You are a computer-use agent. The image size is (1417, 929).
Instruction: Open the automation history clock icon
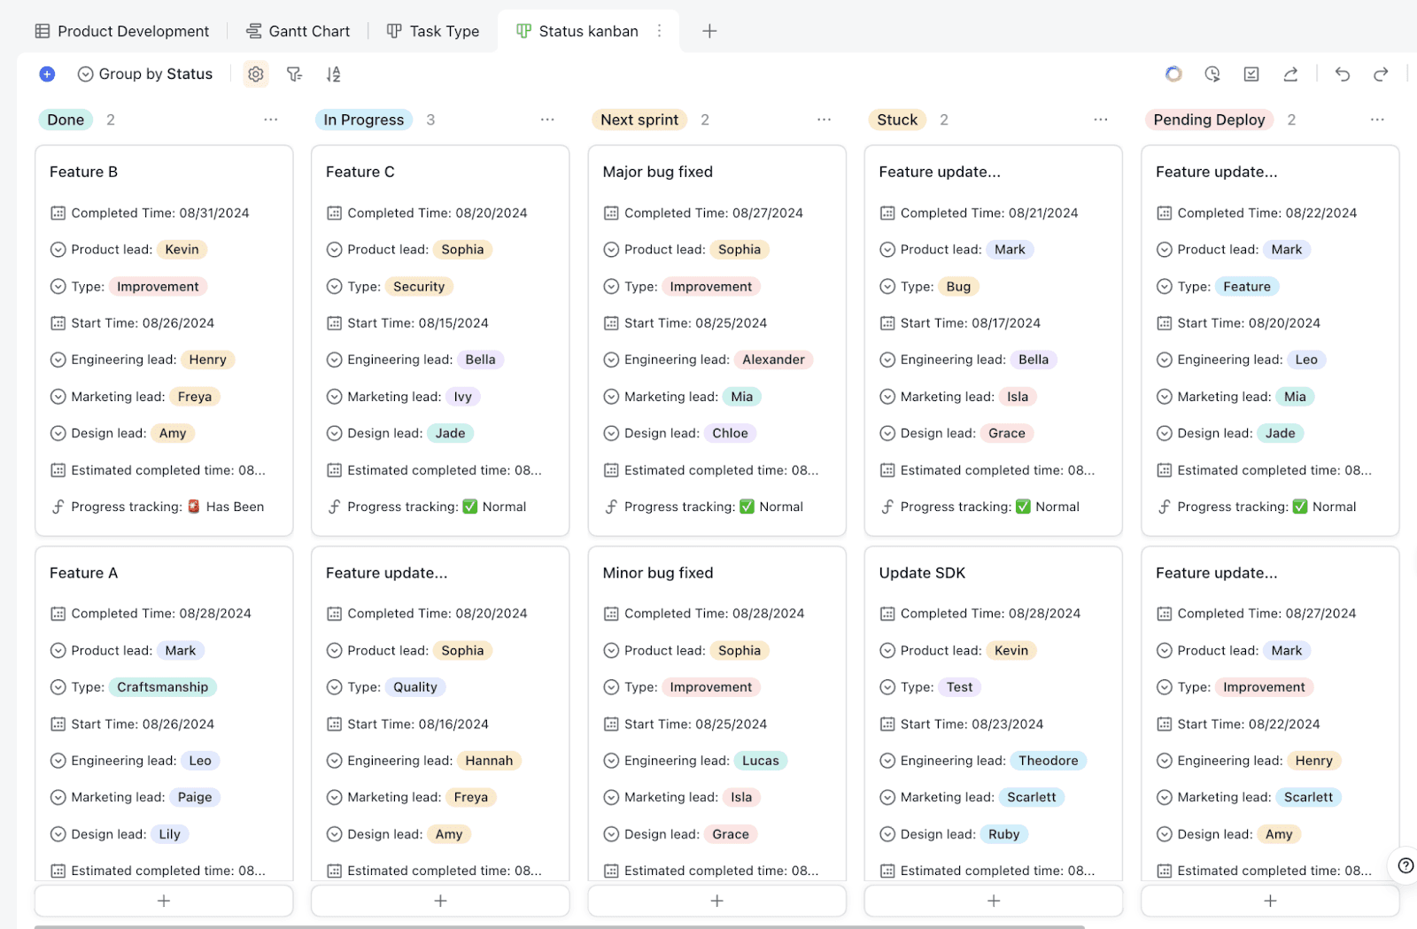coord(1212,74)
